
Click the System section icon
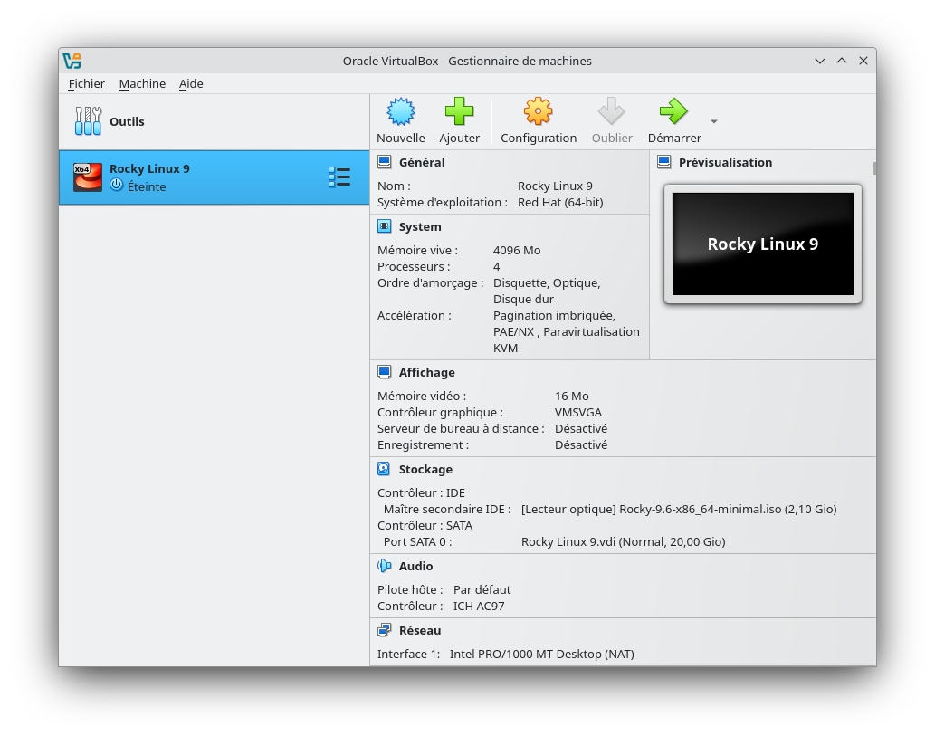coord(385,226)
